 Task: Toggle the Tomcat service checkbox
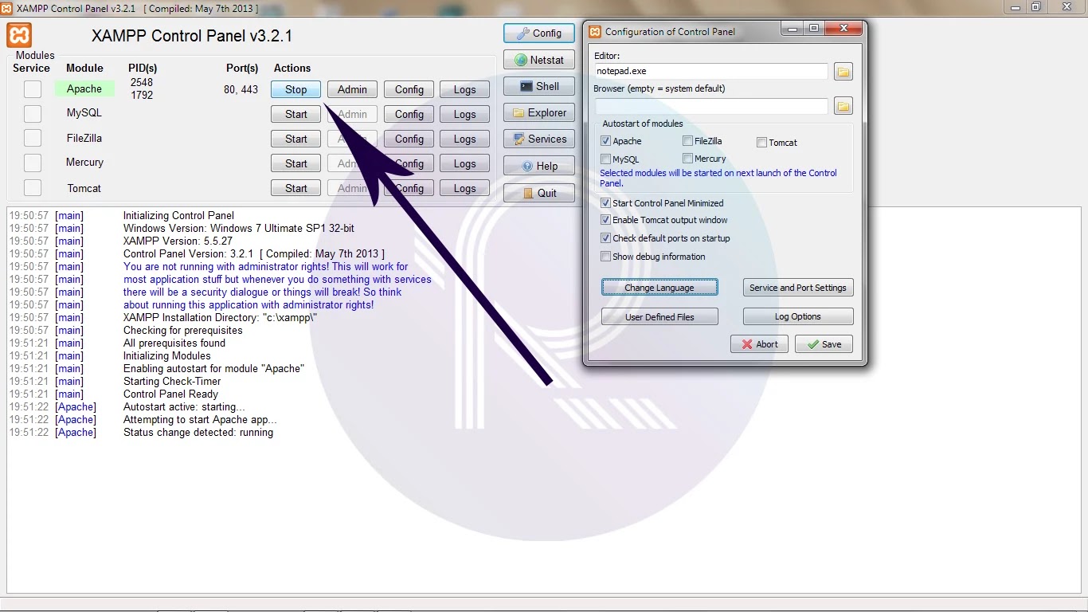(x=33, y=188)
